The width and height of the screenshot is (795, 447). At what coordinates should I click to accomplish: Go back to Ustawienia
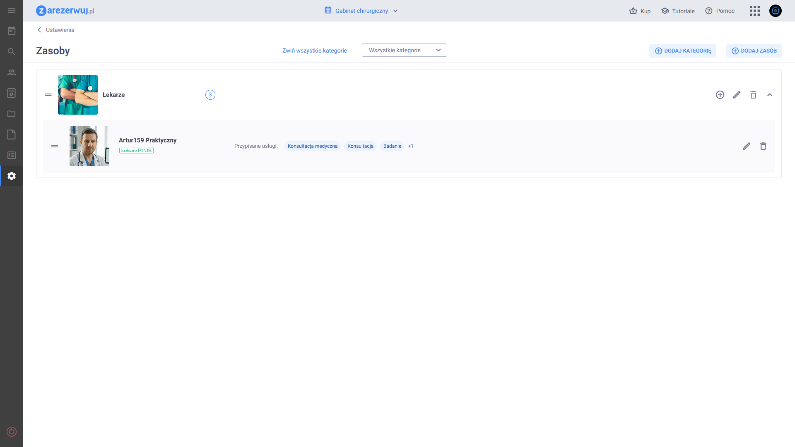pos(56,30)
